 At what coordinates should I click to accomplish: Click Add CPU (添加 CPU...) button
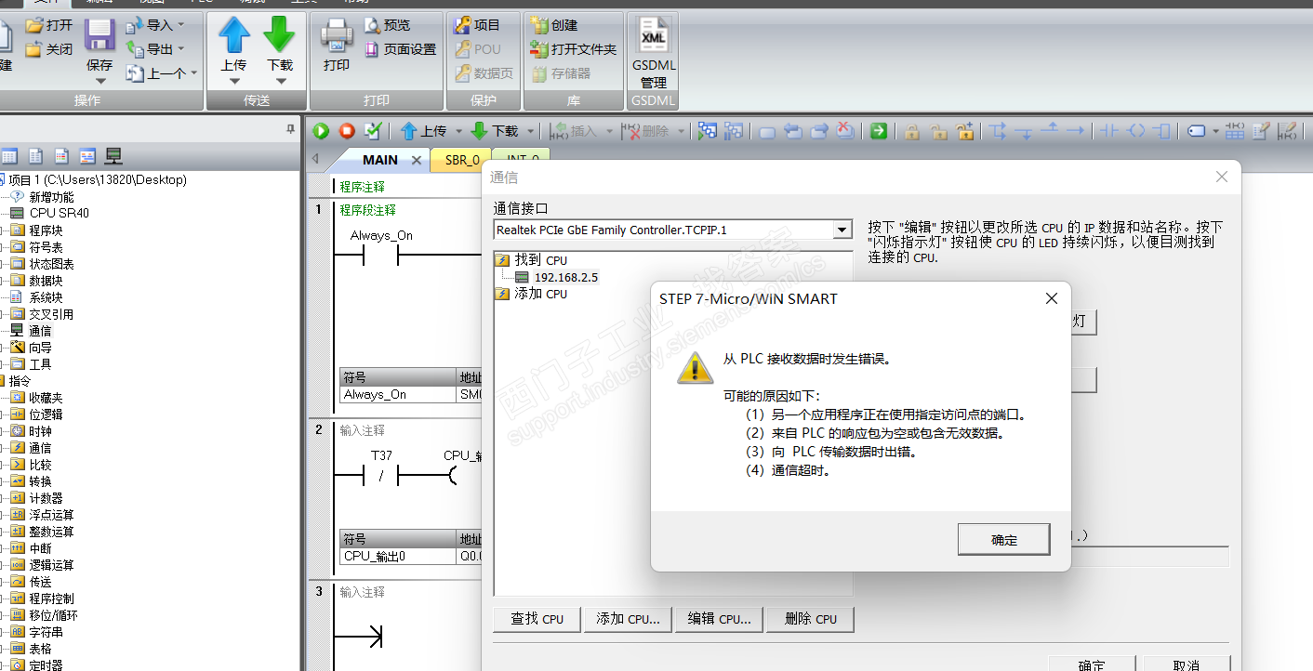628,619
